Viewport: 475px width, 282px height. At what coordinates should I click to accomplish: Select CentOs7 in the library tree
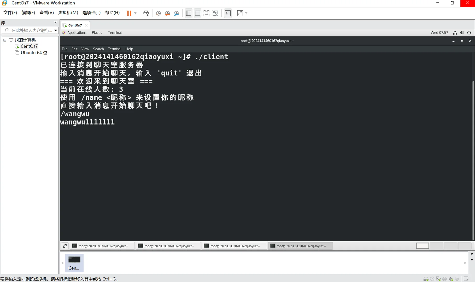[29, 46]
